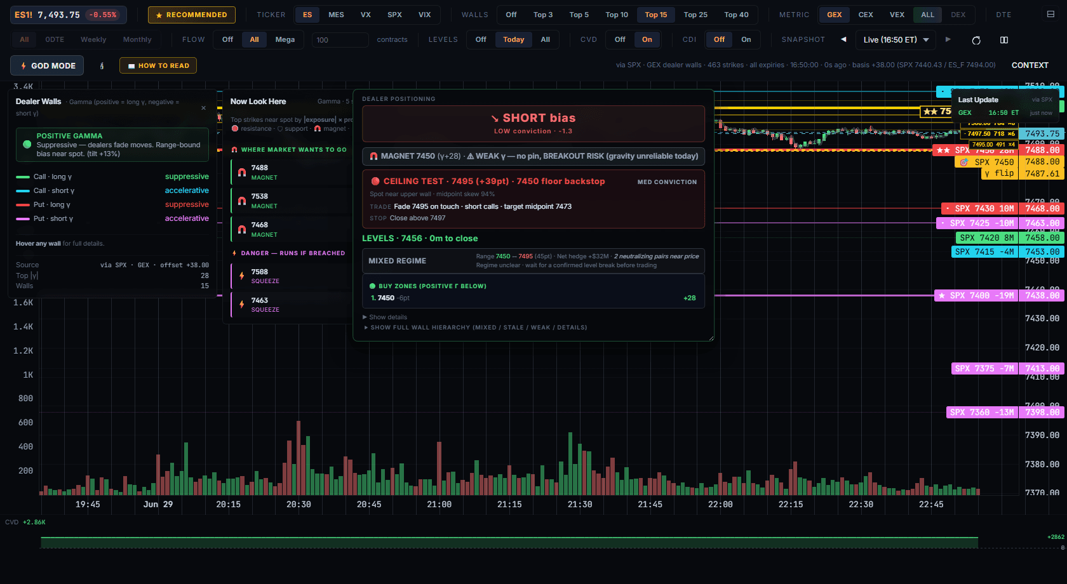Image resolution: width=1067 pixels, height=584 pixels.
Task: Click the Danger section lightning icon
Action: pos(234,253)
